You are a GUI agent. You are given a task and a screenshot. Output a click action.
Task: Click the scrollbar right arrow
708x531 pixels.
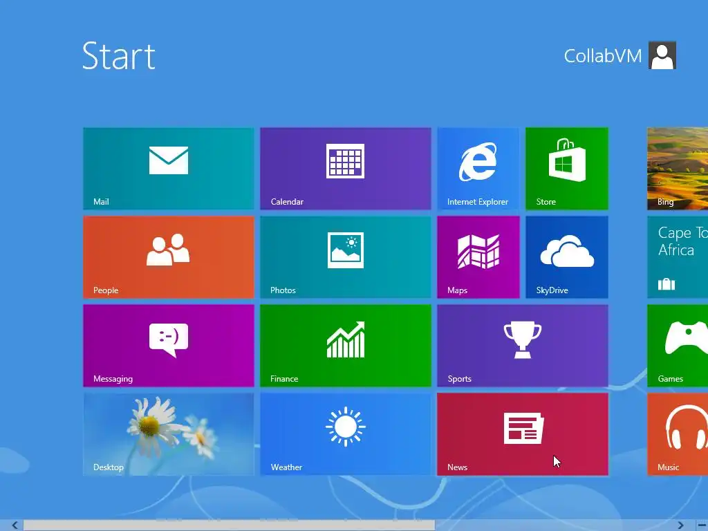[x=680, y=525]
